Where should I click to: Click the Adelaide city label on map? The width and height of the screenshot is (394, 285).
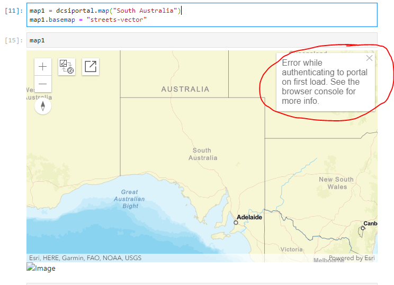click(x=249, y=217)
